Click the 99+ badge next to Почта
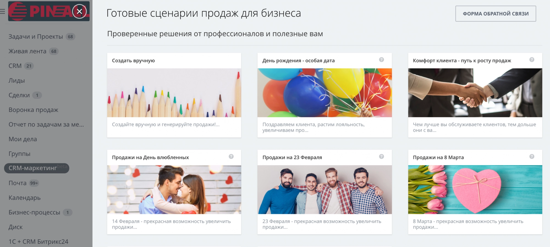The width and height of the screenshot is (550, 247). coord(34,183)
